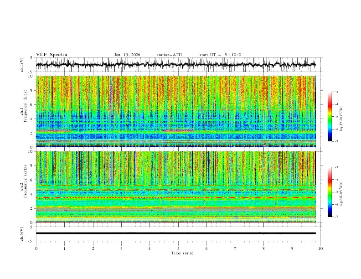Click the "-5" tick on ch.2 colorbar
Screen dimensions: 361x279
(x=336, y=192)
